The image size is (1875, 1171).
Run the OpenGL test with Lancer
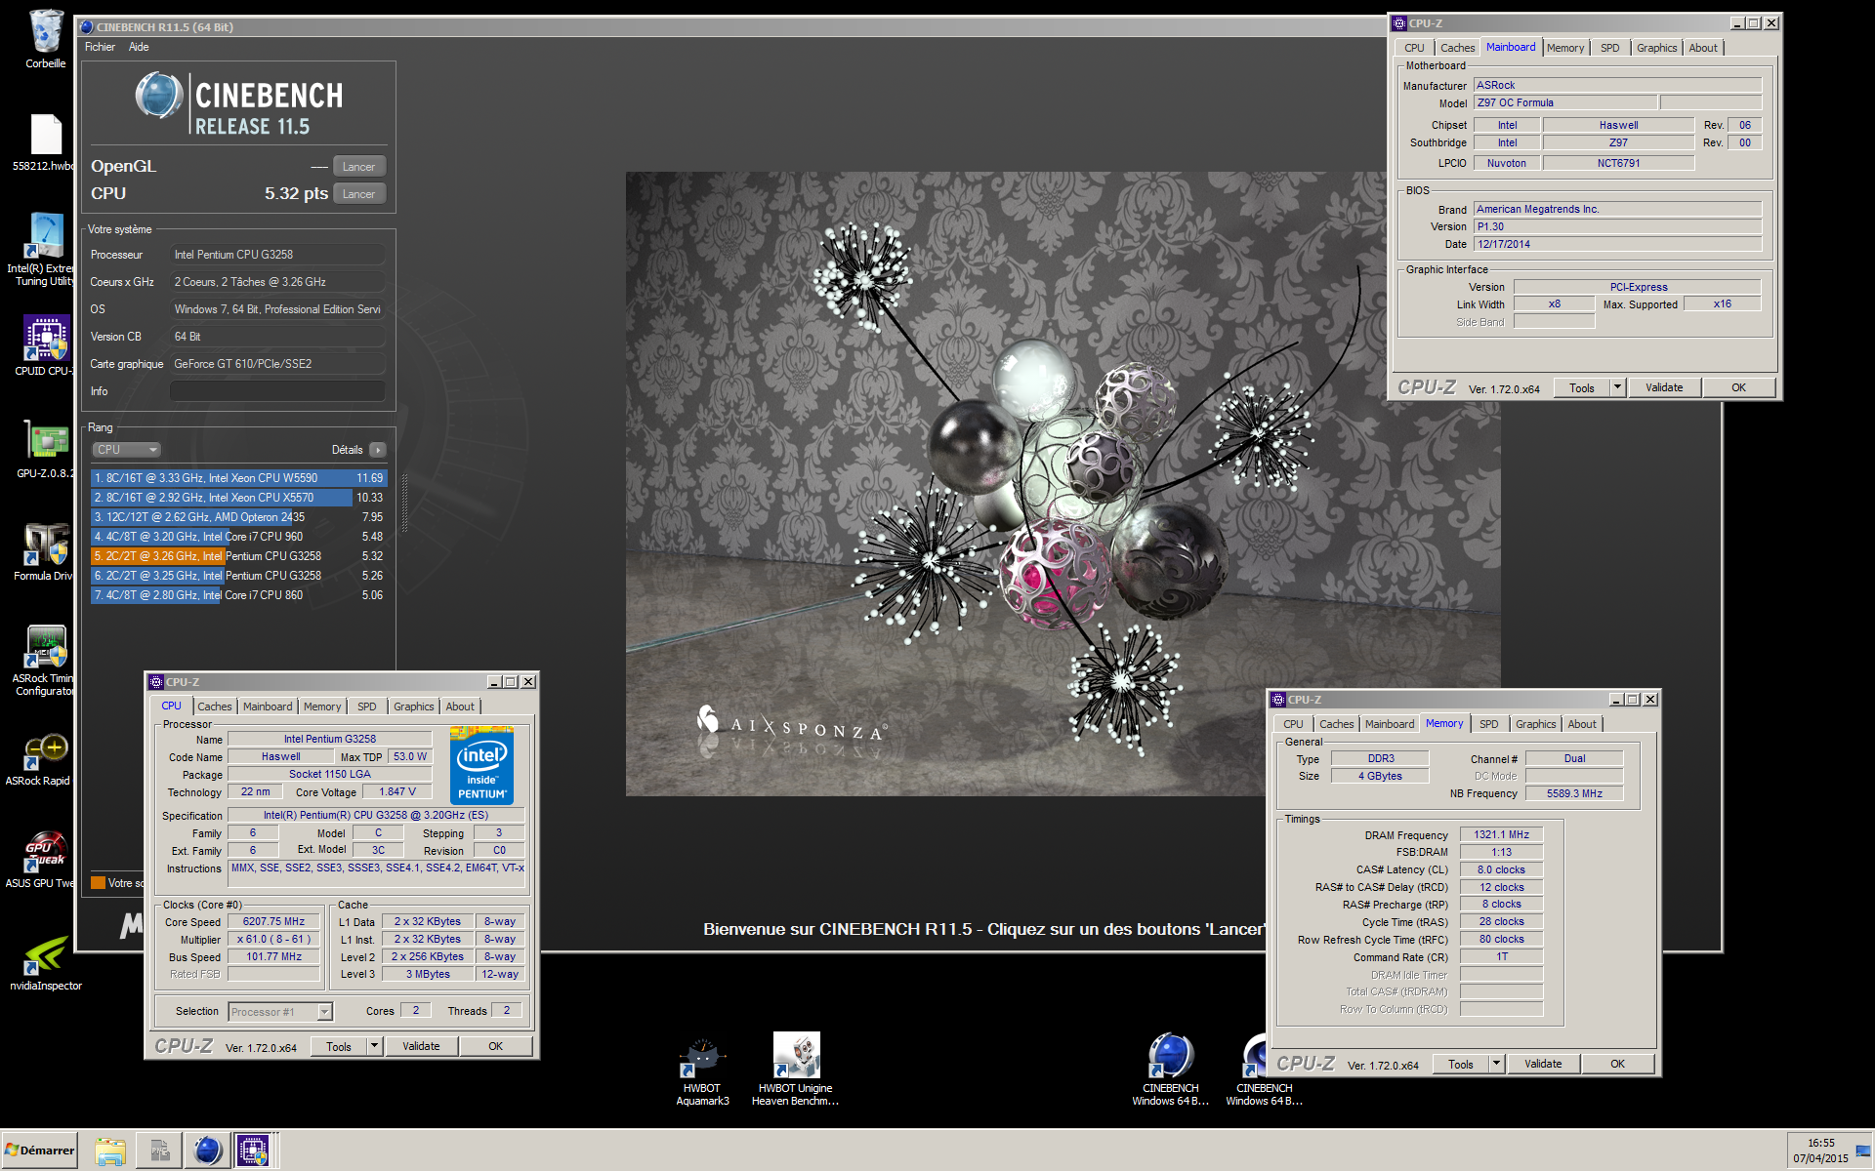point(359,167)
